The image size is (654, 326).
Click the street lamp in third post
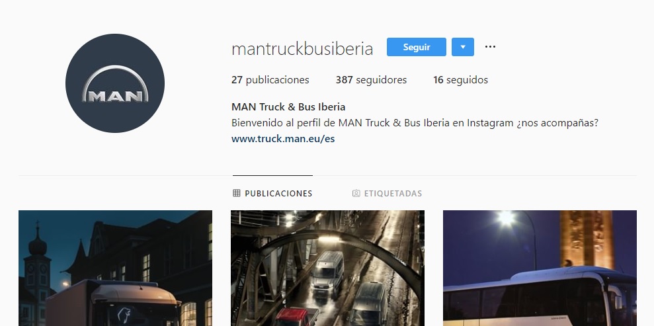click(x=507, y=218)
